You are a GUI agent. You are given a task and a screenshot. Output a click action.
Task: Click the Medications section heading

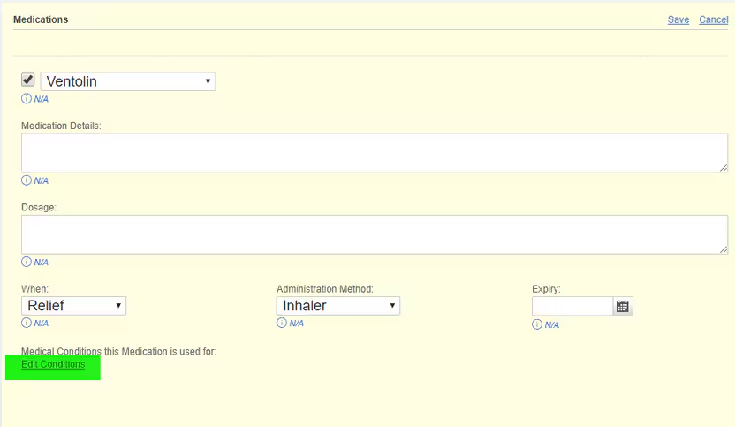click(41, 19)
